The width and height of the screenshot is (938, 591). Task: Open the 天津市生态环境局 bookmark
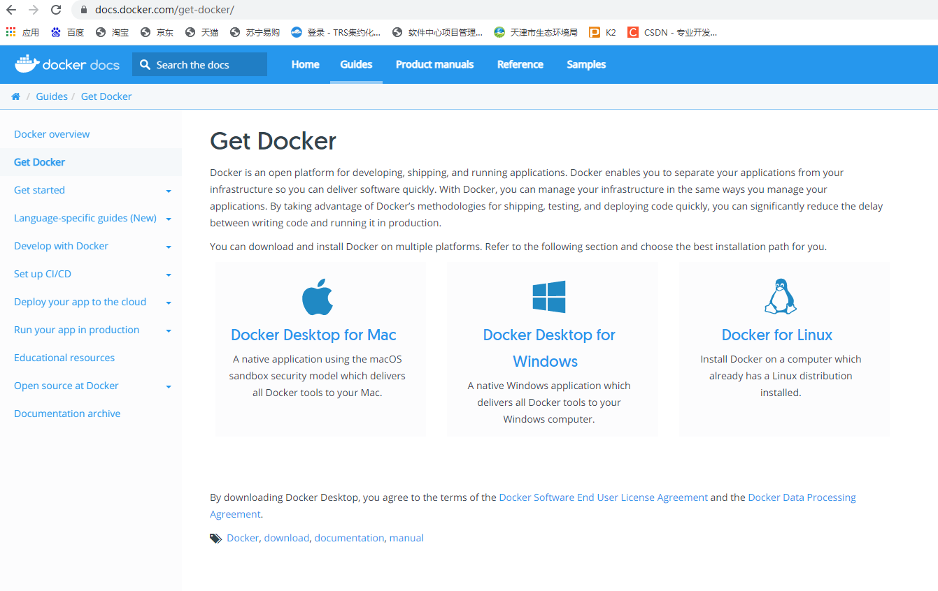(x=536, y=32)
